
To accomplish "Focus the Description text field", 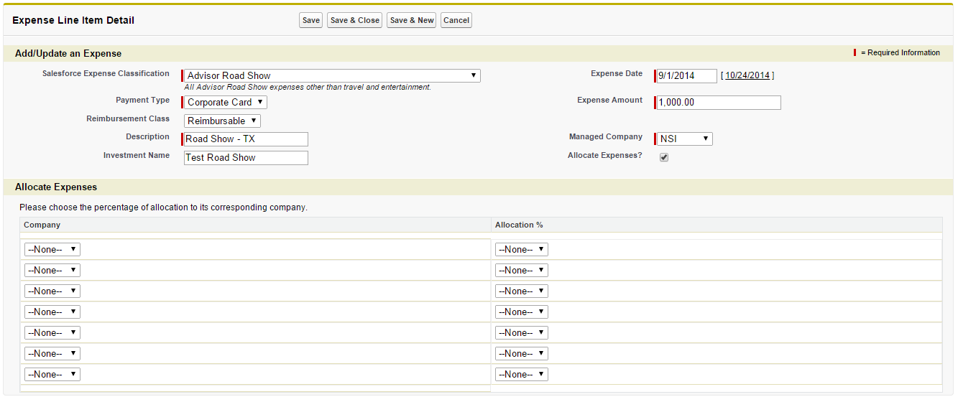I will 246,139.
